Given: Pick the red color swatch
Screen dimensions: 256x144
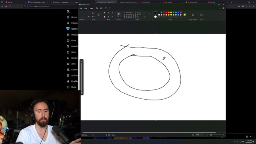Looking at the screenshot, I should click(x=166, y=12).
